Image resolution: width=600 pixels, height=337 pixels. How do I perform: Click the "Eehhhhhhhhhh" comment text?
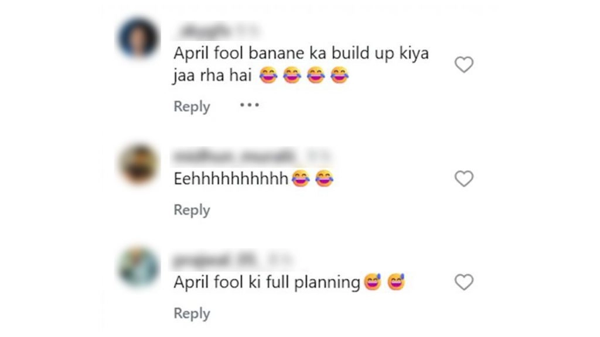point(231,180)
